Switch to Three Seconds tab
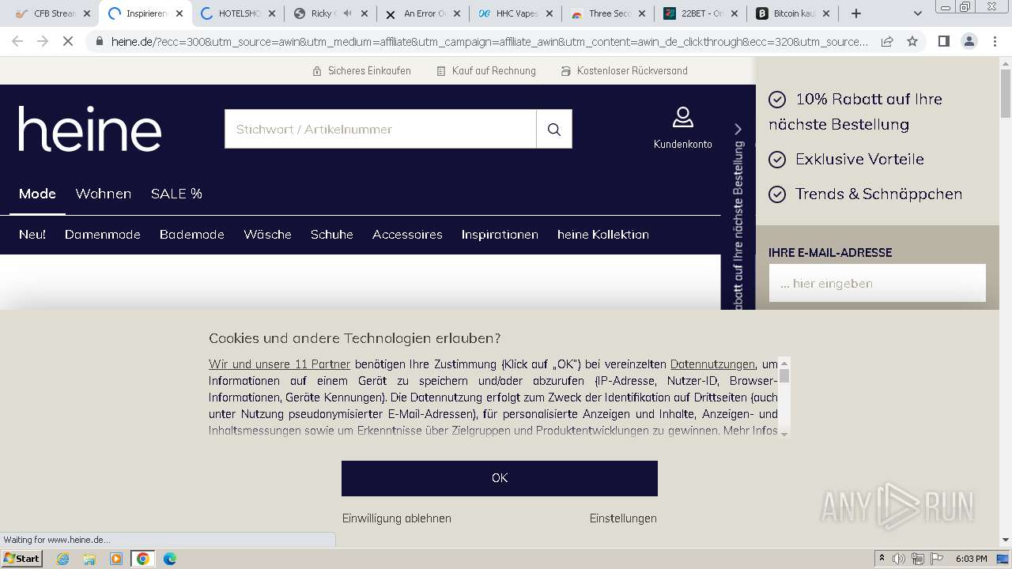This screenshot has width=1012, height=569. (607, 13)
